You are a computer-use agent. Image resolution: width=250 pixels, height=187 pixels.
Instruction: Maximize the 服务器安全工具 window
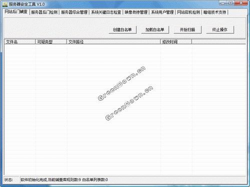(x=231, y=3)
